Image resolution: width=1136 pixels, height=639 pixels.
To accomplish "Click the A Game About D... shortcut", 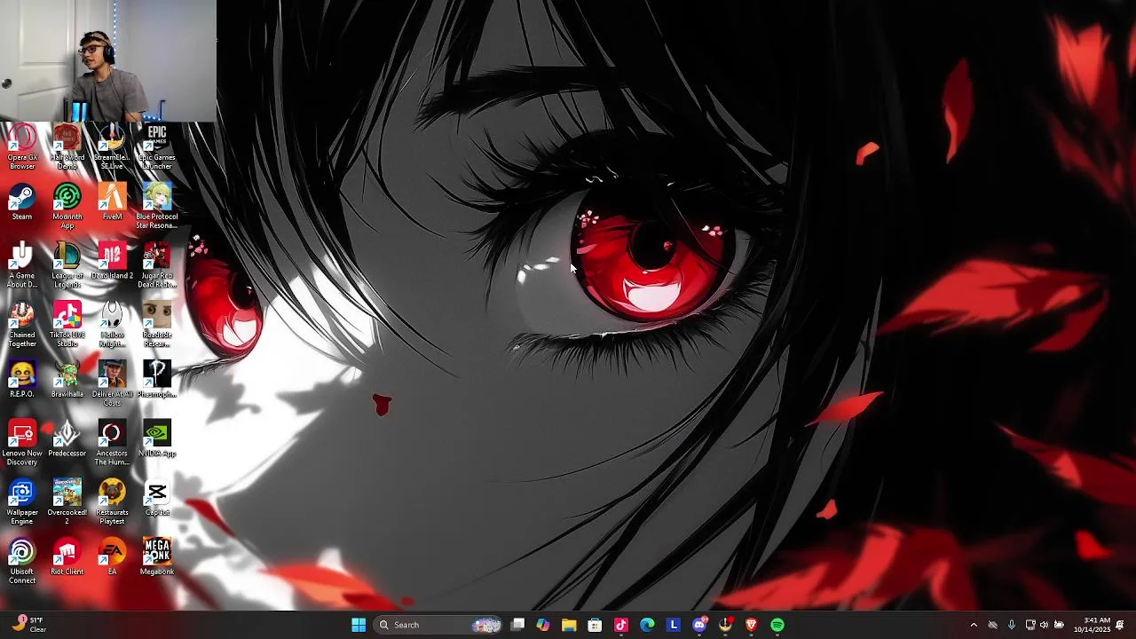I will (22, 266).
